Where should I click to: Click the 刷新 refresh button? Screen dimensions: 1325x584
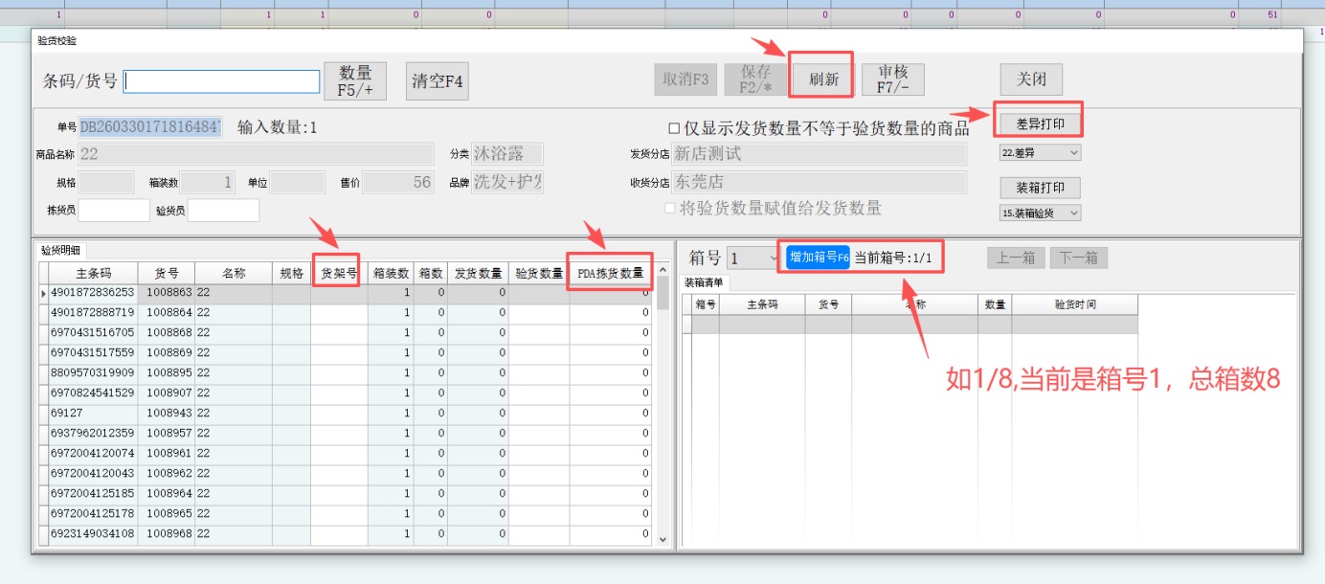coord(823,79)
